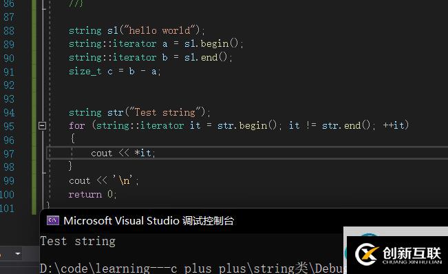Screen dimensions: 448x274
Task: Click size_t on line 91
Action: (x=85, y=71)
